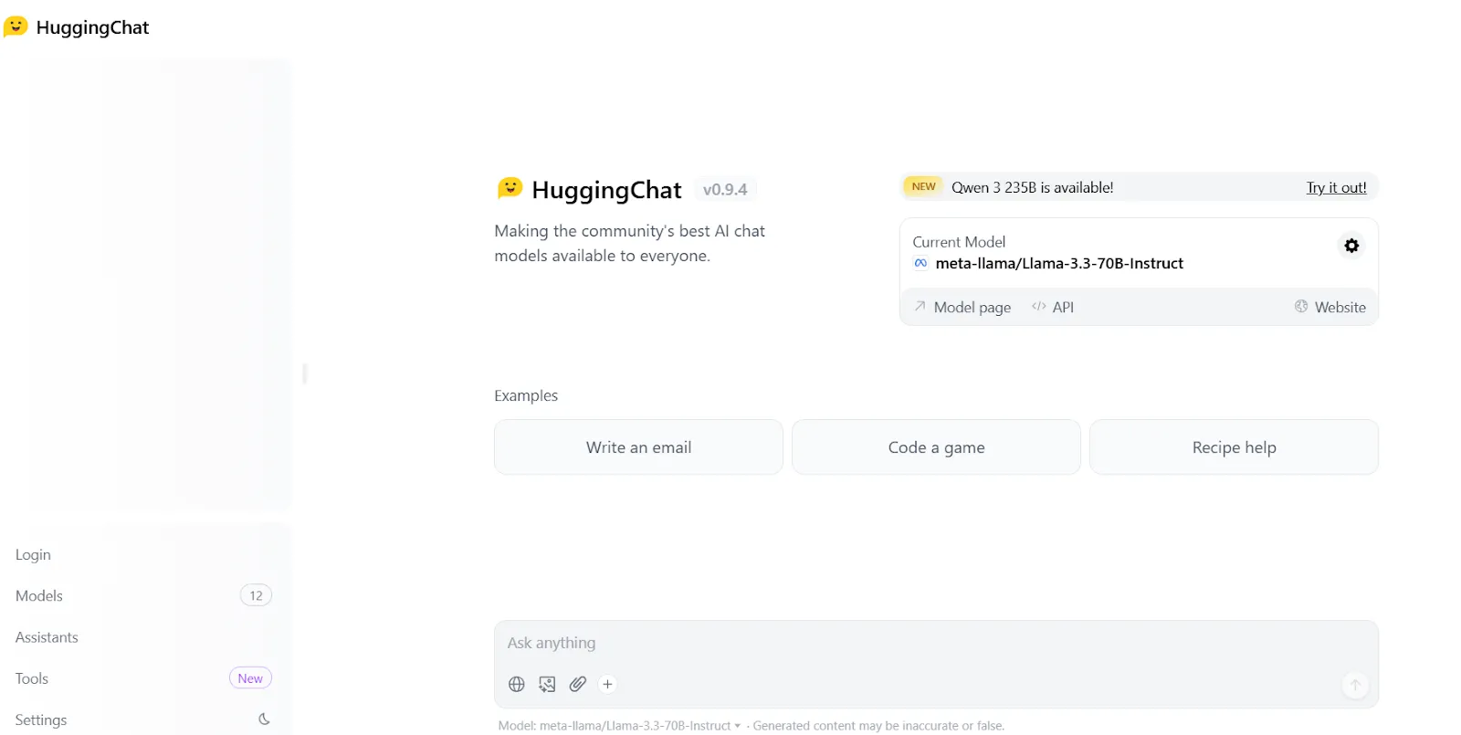Click the HuggingChat emoji logo in sidebar header
Screen dimensions: 1461x735
coord(16,26)
